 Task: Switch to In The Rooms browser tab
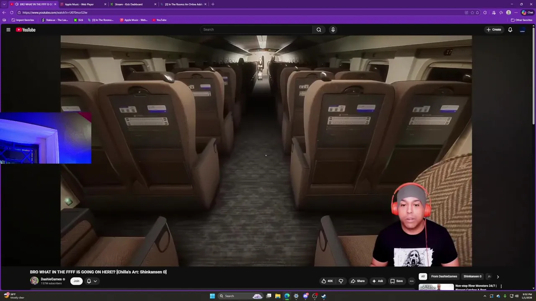183,4
